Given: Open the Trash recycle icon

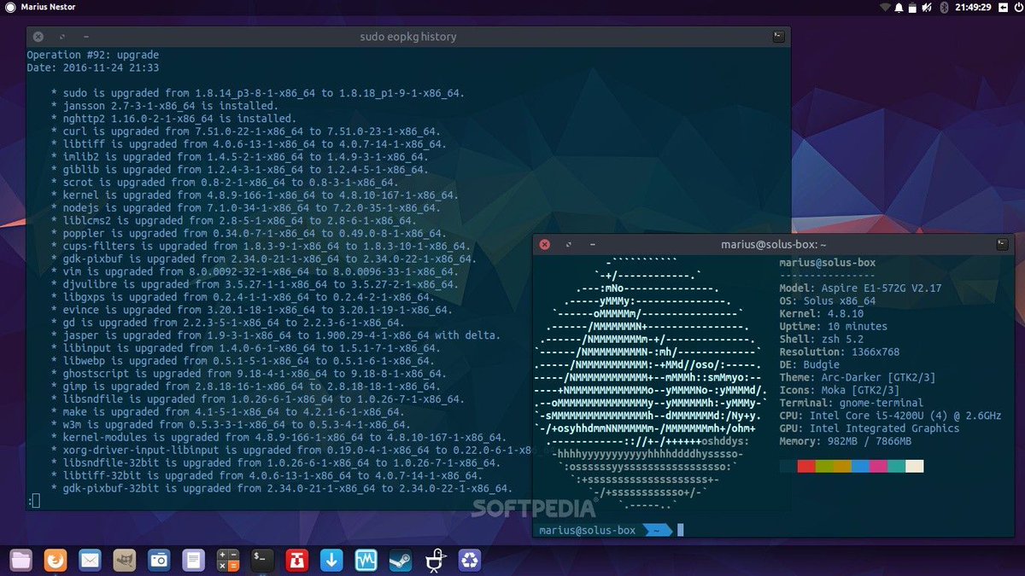Looking at the screenshot, I should pyautogui.click(x=470, y=560).
